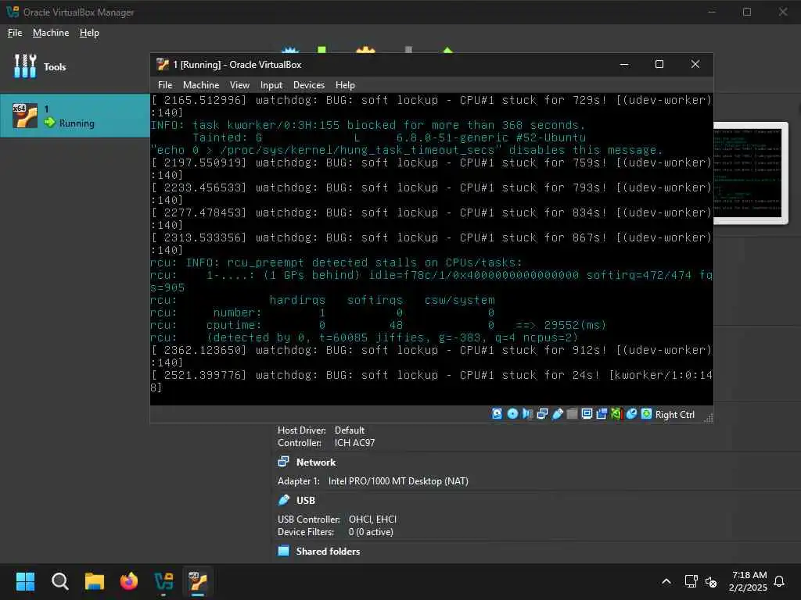
Task: Click the USB devices status icon
Action: (557, 414)
